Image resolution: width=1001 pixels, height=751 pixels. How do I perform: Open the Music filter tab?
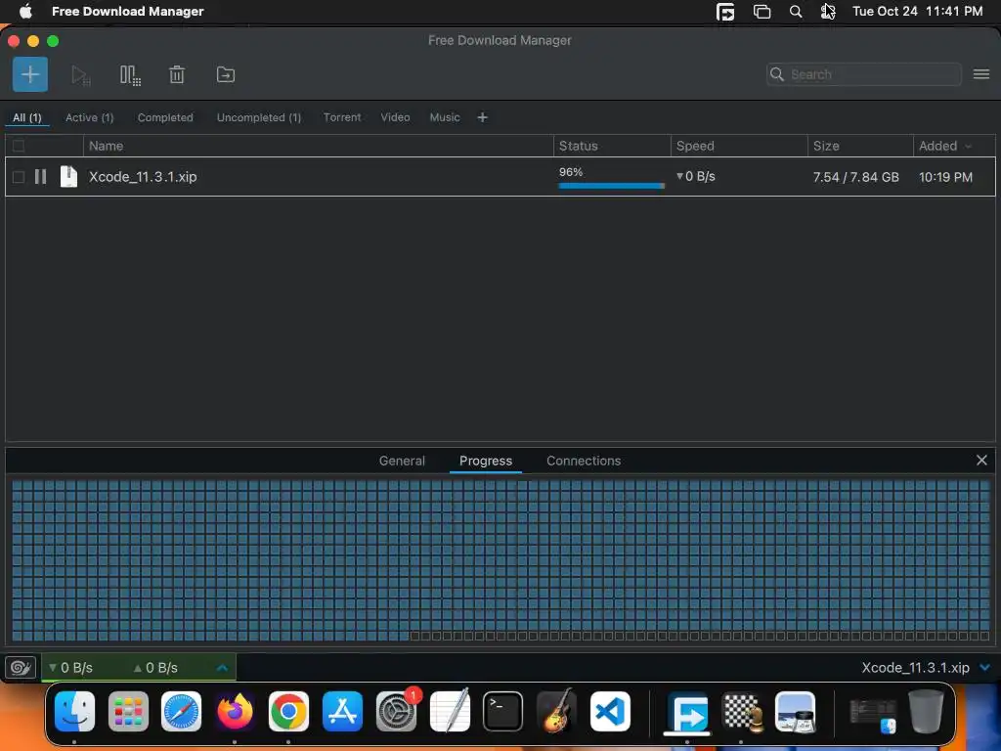[445, 117]
